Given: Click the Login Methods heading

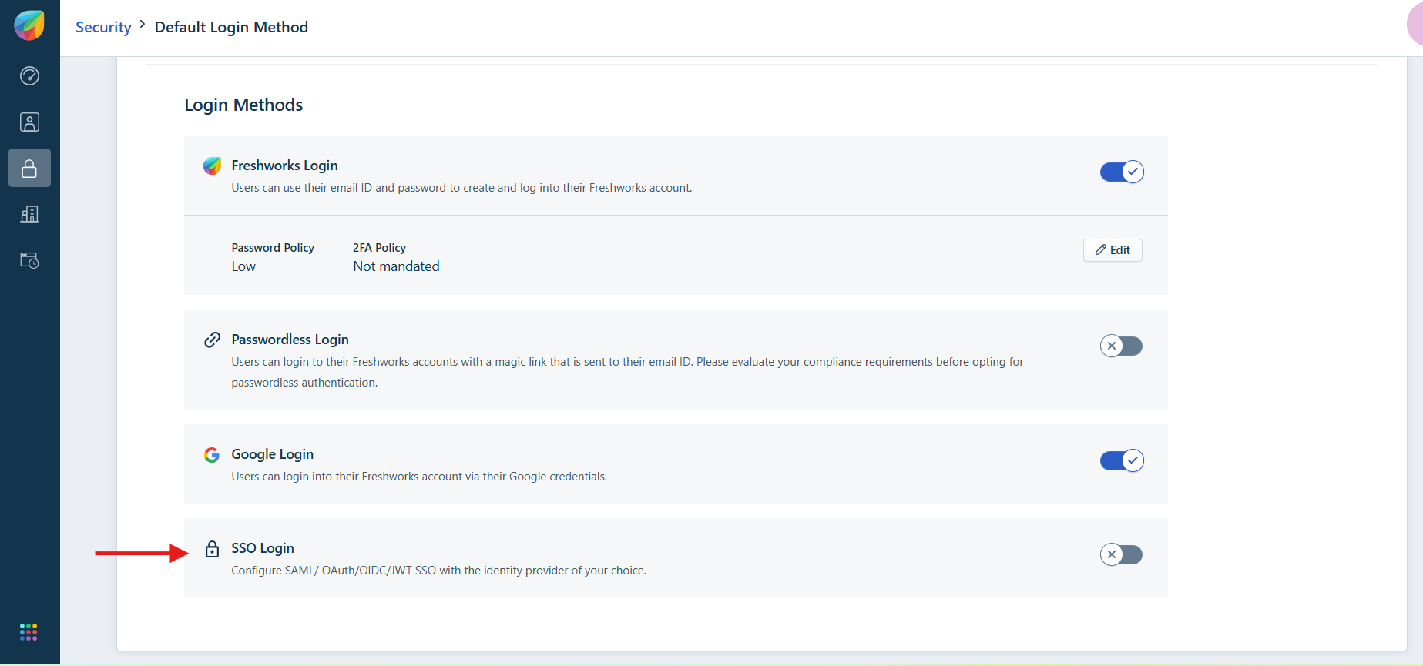Looking at the screenshot, I should pyautogui.click(x=243, y=105).
